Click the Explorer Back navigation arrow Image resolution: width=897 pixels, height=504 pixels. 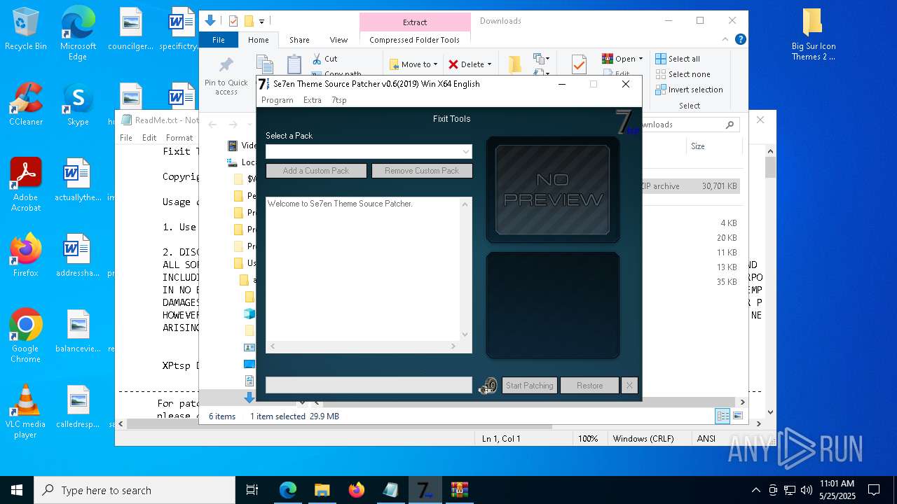[212, 125]
